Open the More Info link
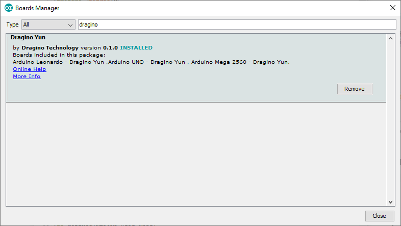Image resolution: width=401 pixels, height=226 pixels. coord(27,76)
